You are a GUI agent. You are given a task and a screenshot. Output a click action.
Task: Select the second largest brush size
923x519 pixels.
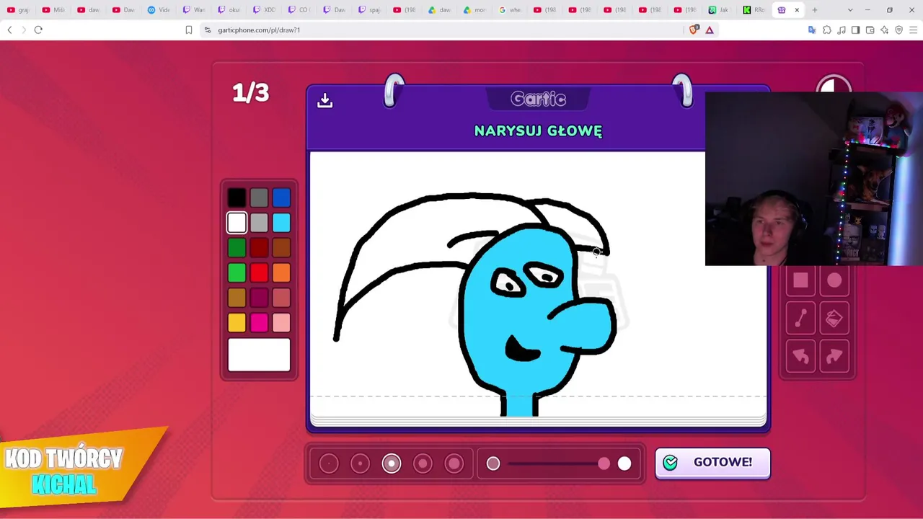click(x=423, y=463)
